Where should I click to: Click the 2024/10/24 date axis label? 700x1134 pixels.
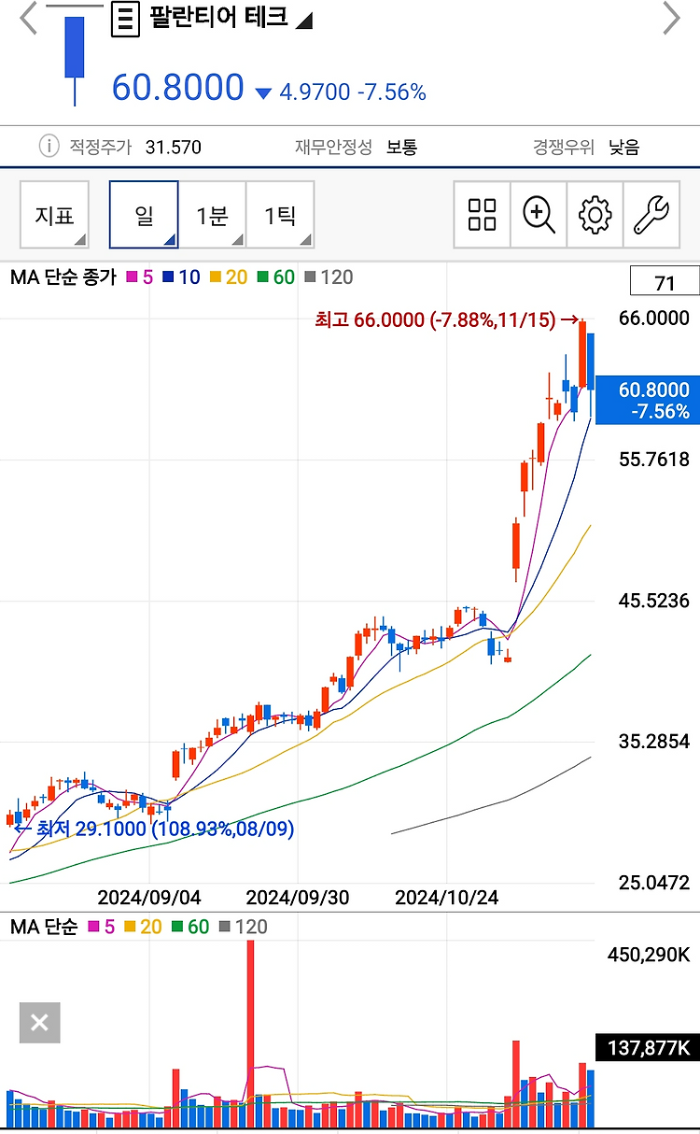(447, 898)
